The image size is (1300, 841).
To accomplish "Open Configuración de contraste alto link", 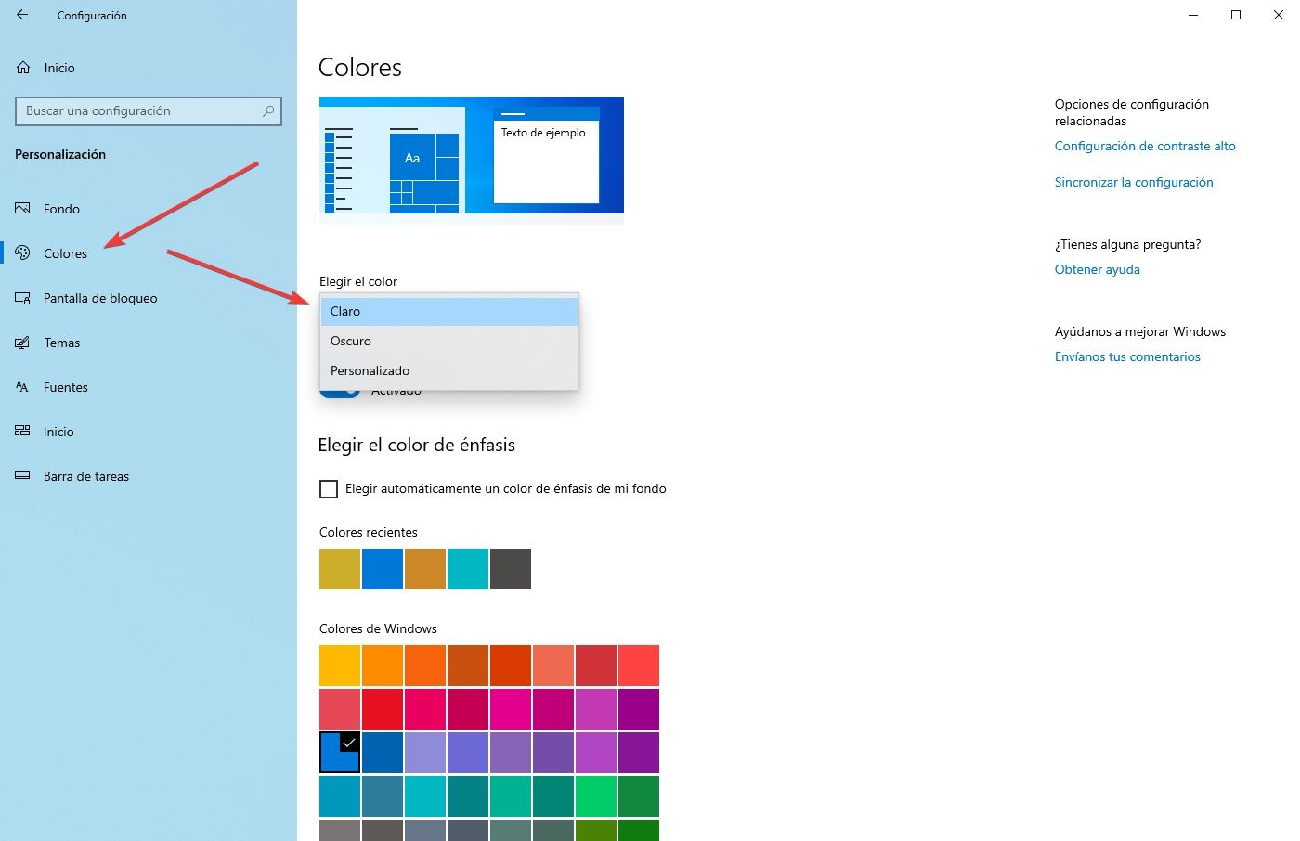I will (x=1145, y=146).
